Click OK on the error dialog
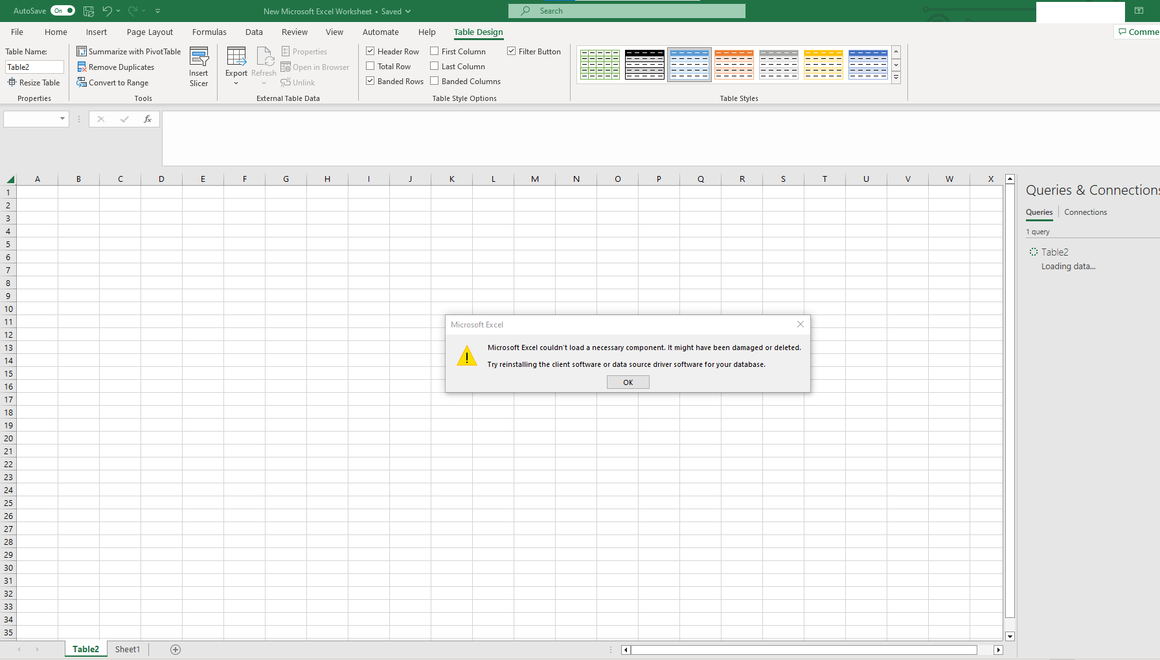Image resolution: width=1160 pixels, height=660 pixels. [627, 382]
